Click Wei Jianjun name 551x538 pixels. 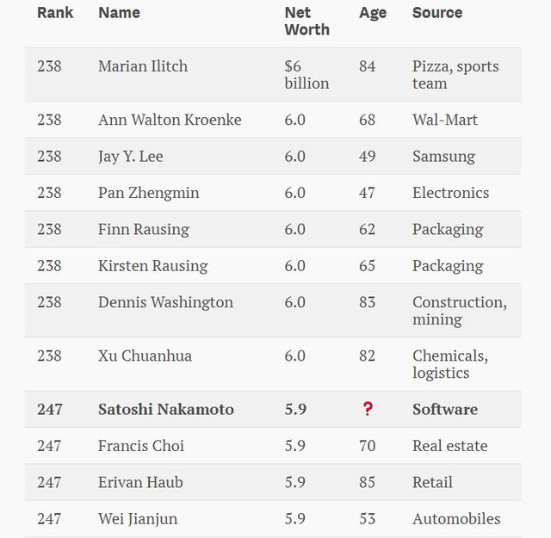click(138, 519)
